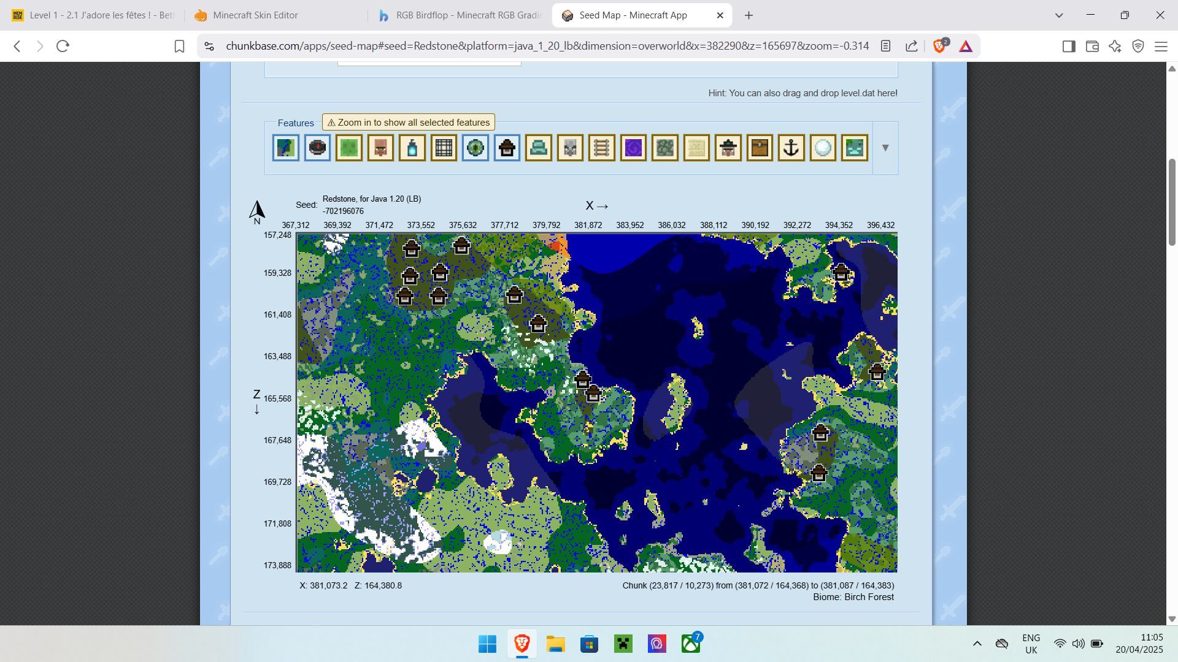Viewport: 1178px width, 662px height.
Task: Click the browser Back arrow
Action: tap(17, 46)
